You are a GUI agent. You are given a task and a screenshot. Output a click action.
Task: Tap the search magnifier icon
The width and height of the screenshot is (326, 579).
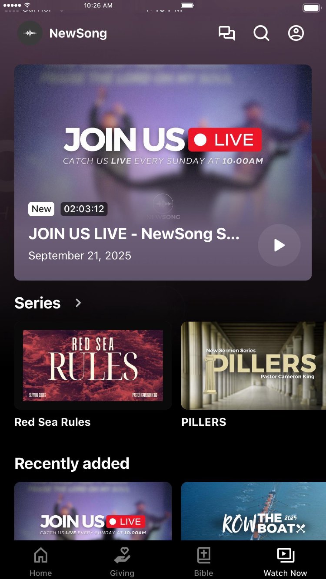261,33
